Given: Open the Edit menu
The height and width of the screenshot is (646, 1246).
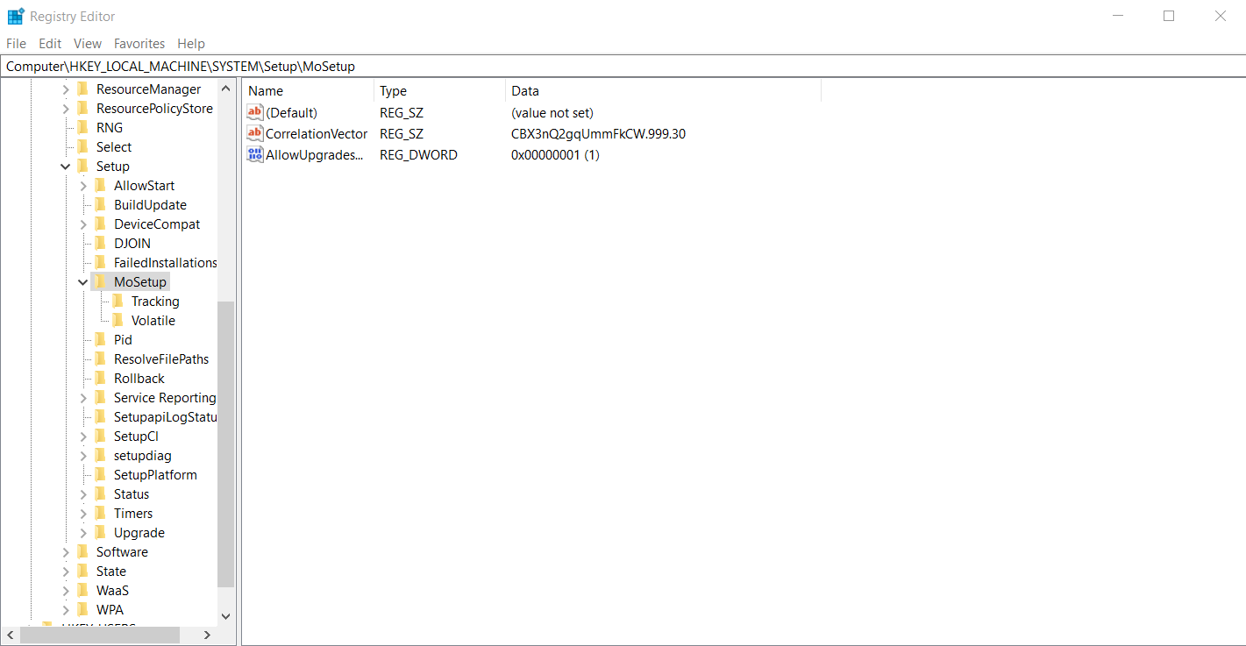Looking at the screenshot, I should (49, 43).
